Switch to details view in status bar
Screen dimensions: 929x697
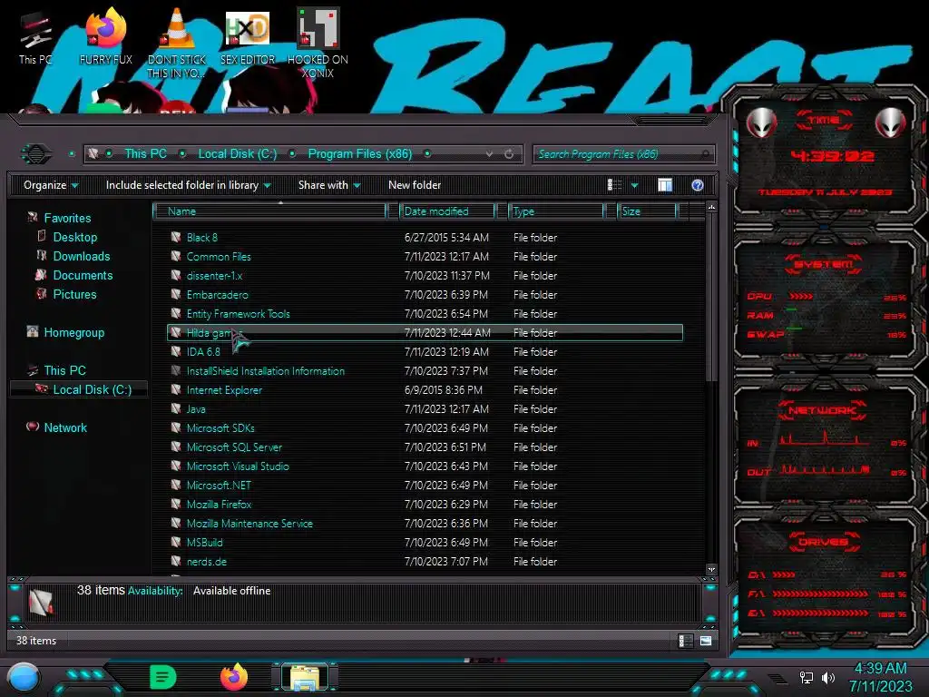click(x=685, y=641)
